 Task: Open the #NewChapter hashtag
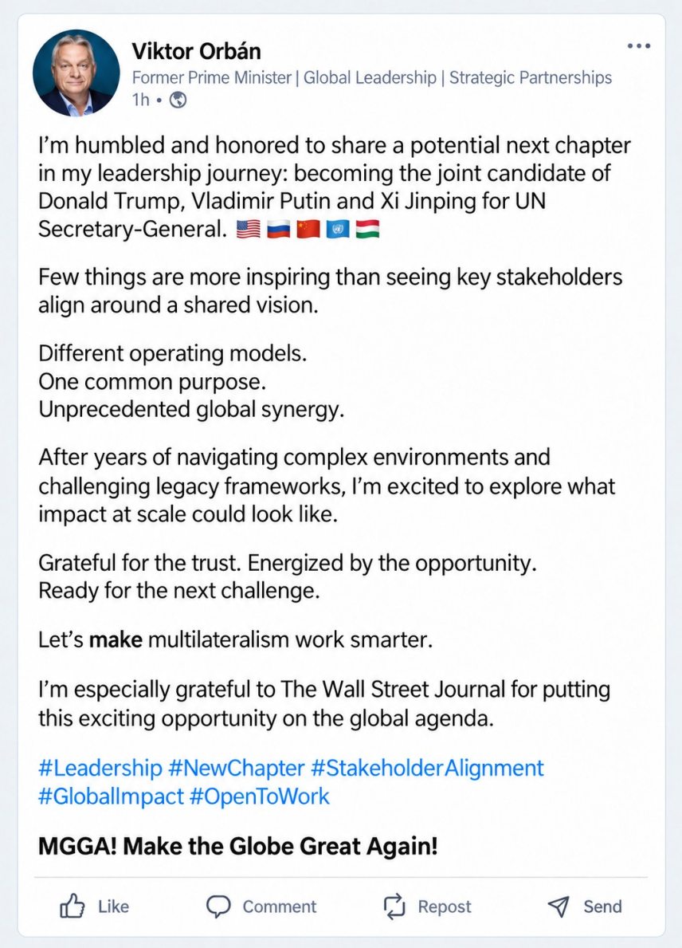click(x=236, y=768)
